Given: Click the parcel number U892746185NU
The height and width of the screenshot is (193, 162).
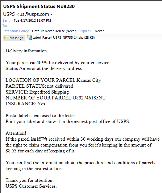Looking at the screenshot, I should pyautogui.click(x=89, y=98).
